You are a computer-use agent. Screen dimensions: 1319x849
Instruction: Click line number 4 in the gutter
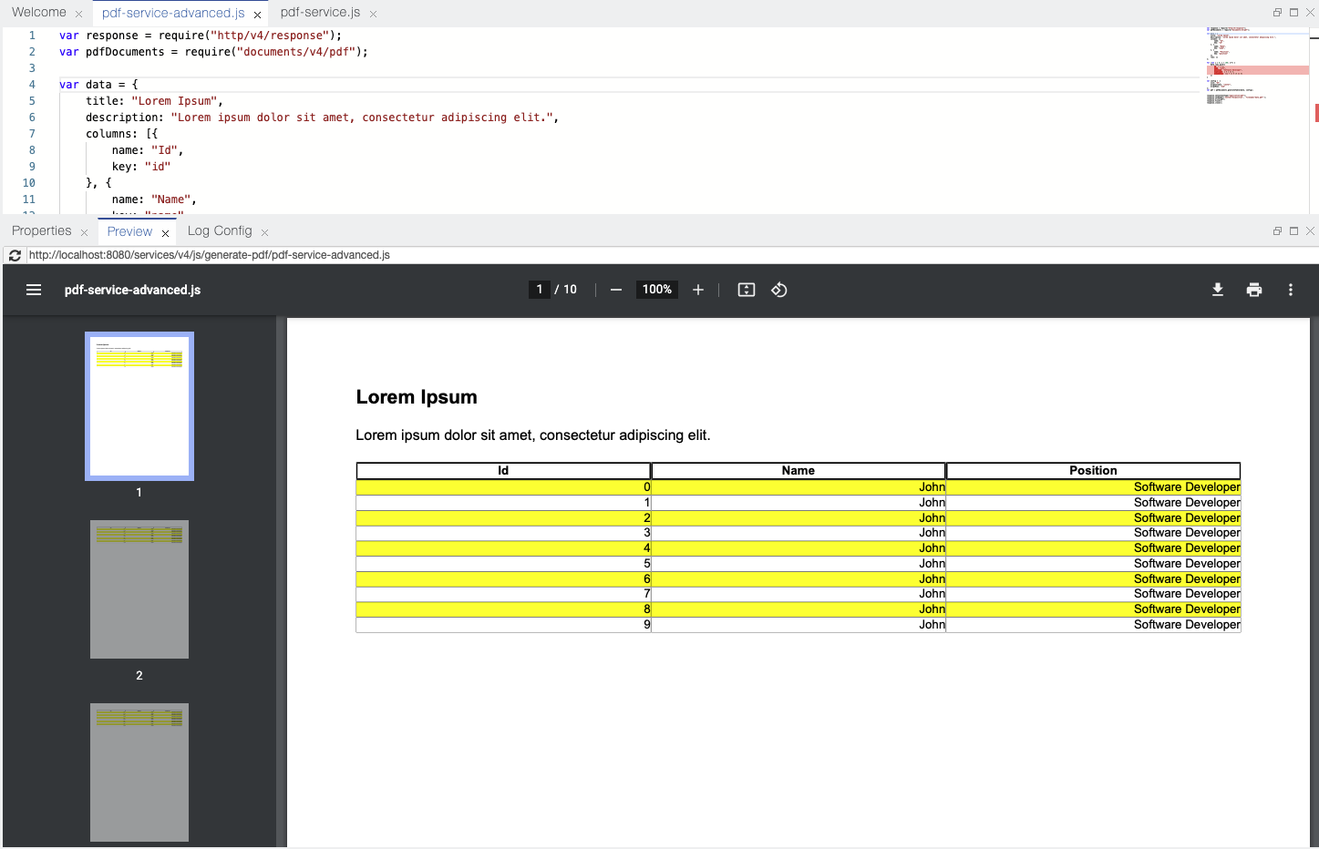(32, 85)
